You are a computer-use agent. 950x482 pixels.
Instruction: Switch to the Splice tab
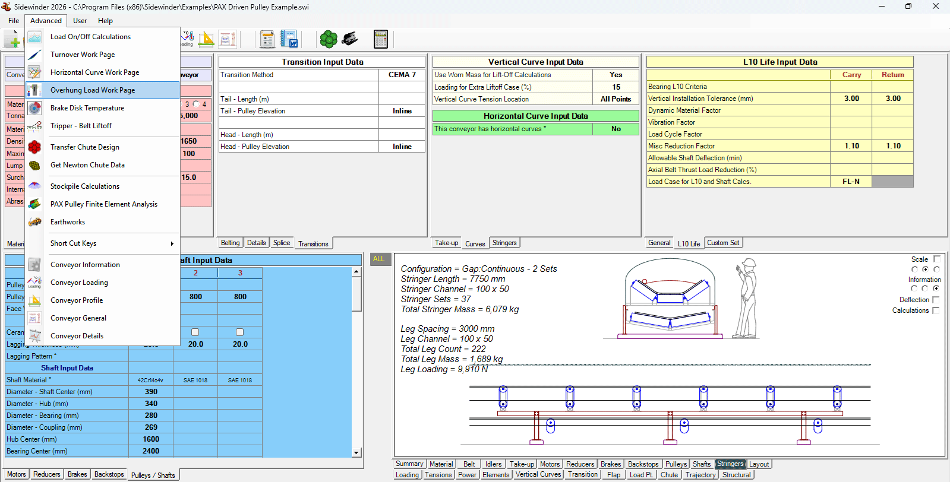pyautogui.click(x=282, y=243)
